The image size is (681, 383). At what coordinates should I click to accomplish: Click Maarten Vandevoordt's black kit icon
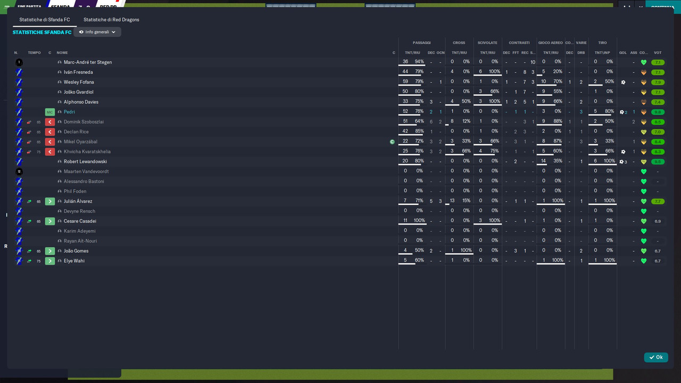(19, 171)
